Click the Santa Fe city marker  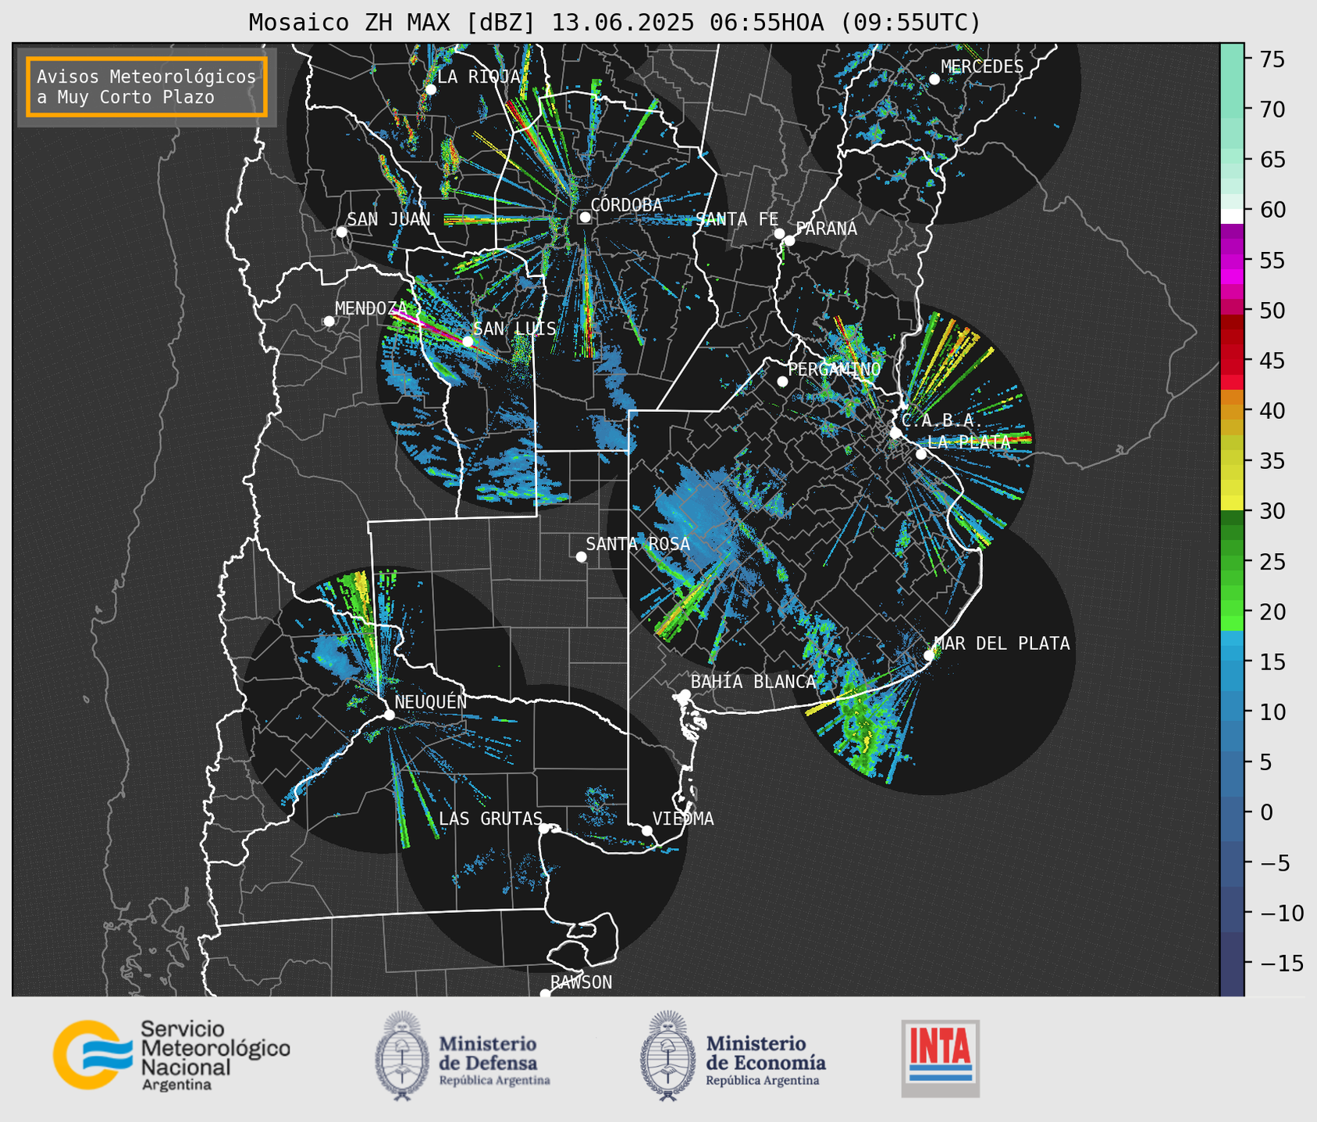point(779,233)
